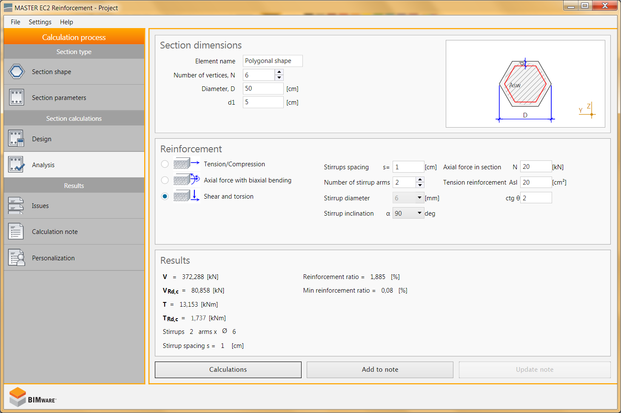Open the Settings menu

coord(40,22)
